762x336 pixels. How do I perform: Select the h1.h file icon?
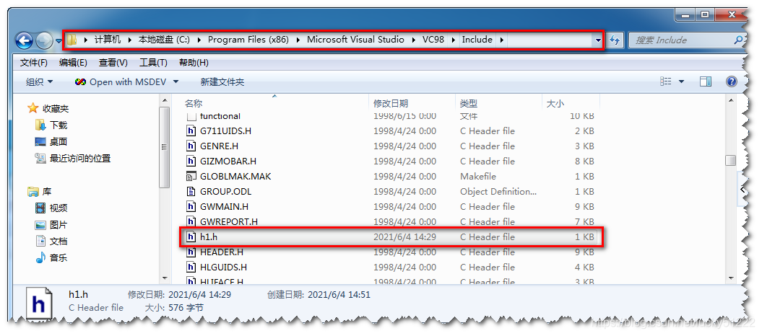point(191,236)
